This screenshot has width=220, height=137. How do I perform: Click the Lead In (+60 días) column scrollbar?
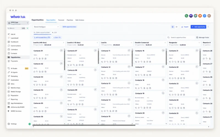[x=65, y=60]
